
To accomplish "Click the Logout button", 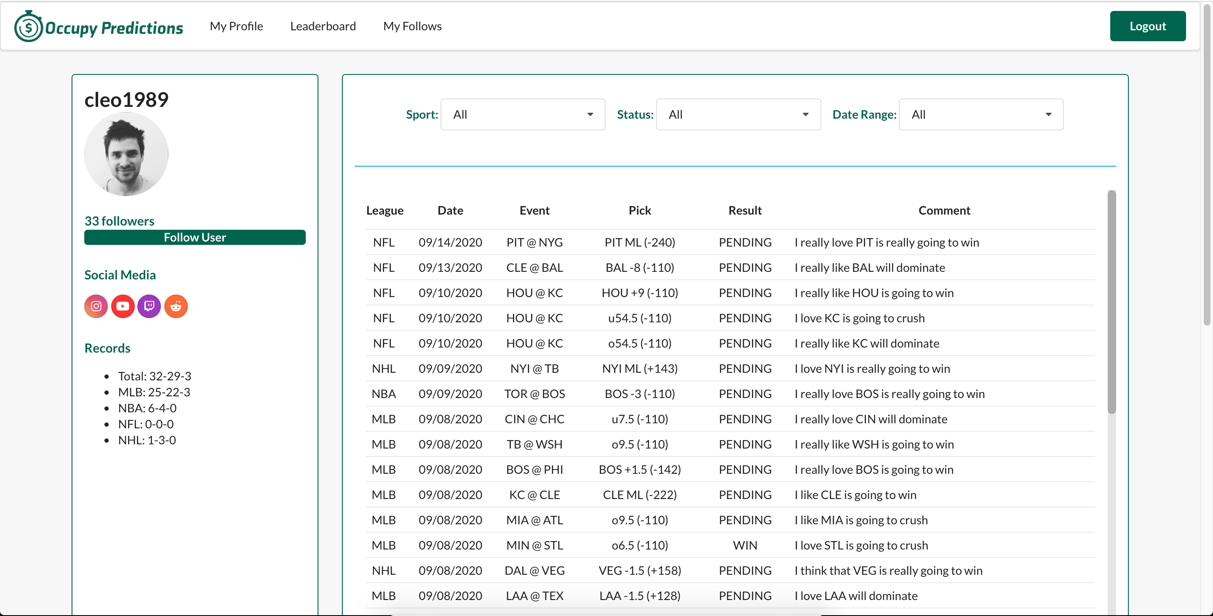I will point(1148,27).
